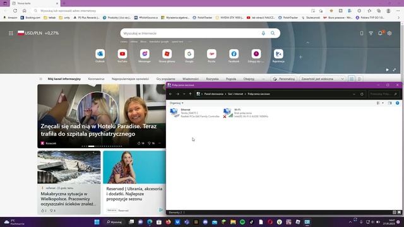Open the Wielkopolska news article
This screenshot has height=227, width=404.
point(69,199)
